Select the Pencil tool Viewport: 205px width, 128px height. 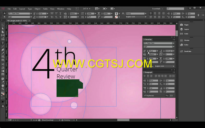tap(3, 53)
